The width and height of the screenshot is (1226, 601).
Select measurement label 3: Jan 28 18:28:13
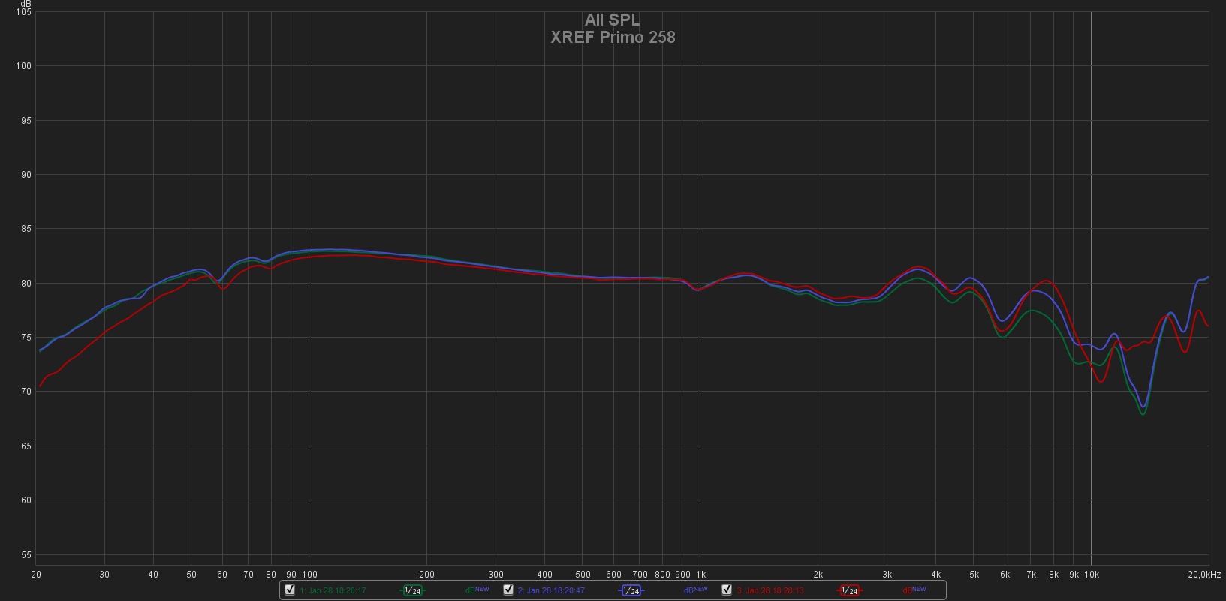tap(770, 590)
